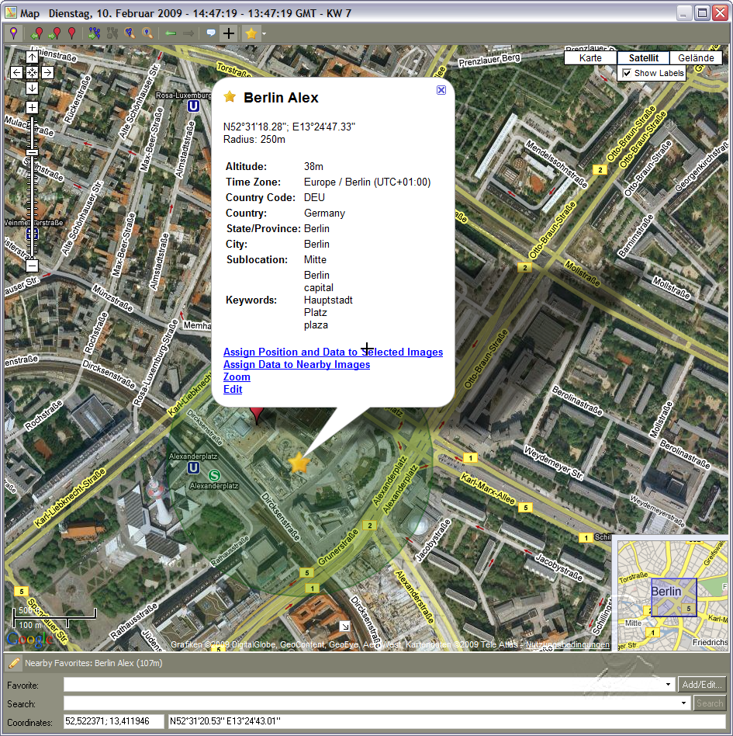
Task: Click the crosshair plus toolbar button
Action: (228, 33)
